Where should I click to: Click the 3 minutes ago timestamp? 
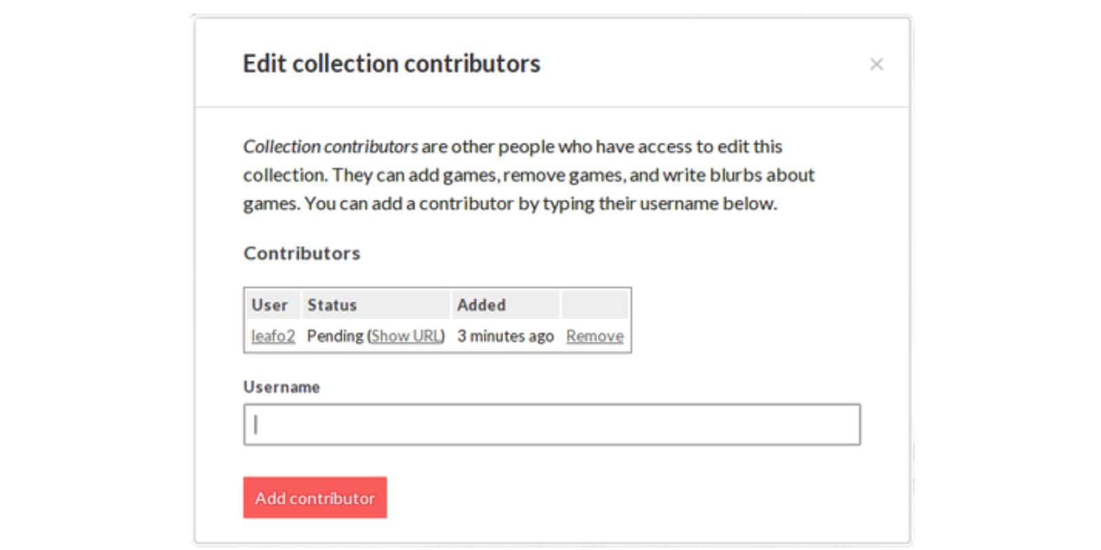506,336
